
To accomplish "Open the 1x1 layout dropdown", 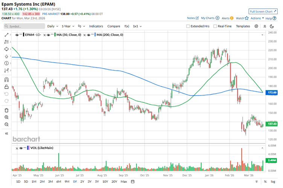I will (137, 26).
